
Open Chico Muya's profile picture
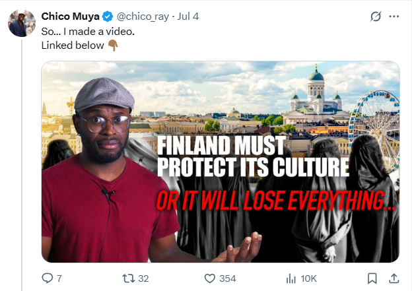click(x=22, y=23)
